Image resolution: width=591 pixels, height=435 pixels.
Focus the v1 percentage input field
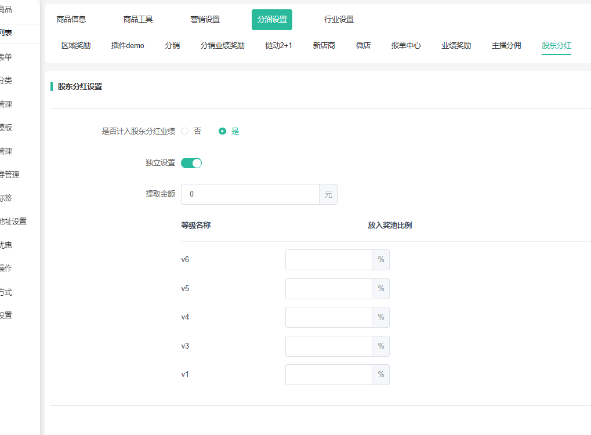328,375
